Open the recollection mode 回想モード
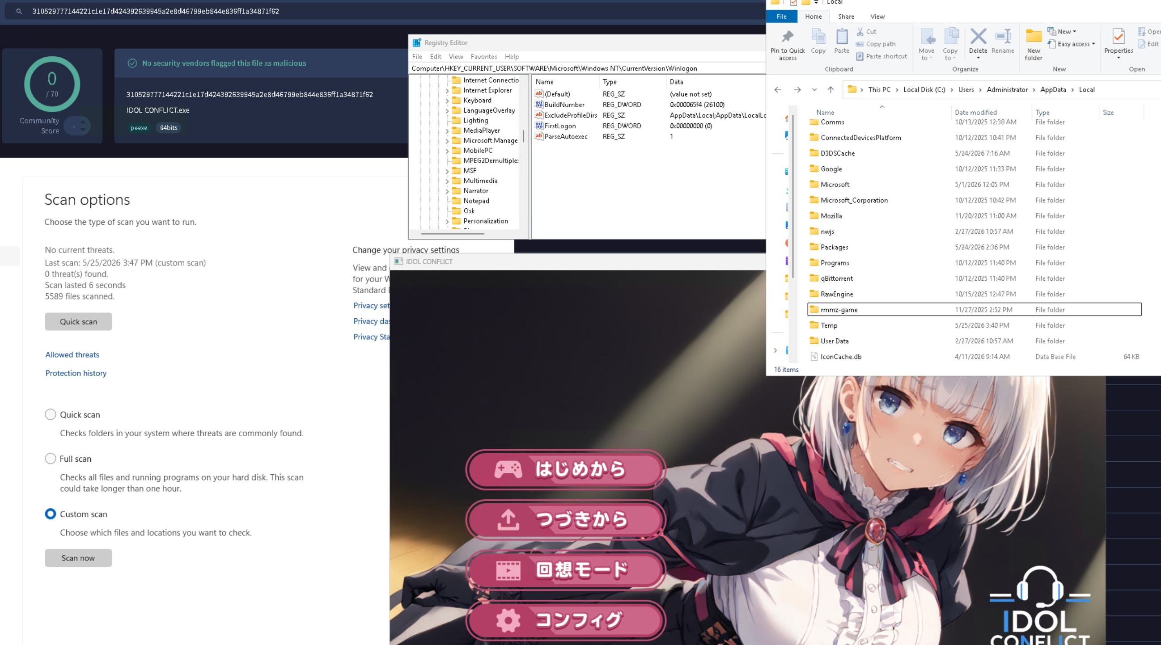Screen dimensions: 1161x645 tap(565, 570)
